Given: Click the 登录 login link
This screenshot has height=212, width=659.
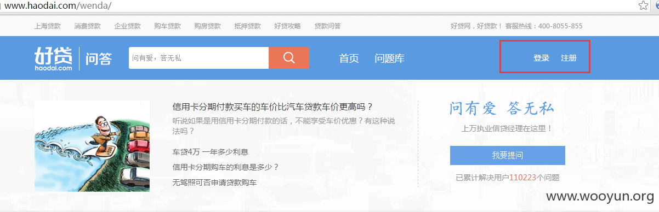Looking at the screenshot, I should pos(542,58).
